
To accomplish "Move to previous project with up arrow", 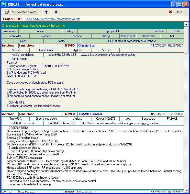I will 46,12.
